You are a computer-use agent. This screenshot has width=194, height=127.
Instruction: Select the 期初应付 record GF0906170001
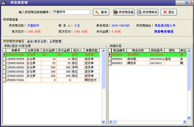pos(51,80)
